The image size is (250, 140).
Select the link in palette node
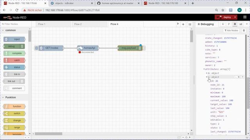[x=14, y=74]
